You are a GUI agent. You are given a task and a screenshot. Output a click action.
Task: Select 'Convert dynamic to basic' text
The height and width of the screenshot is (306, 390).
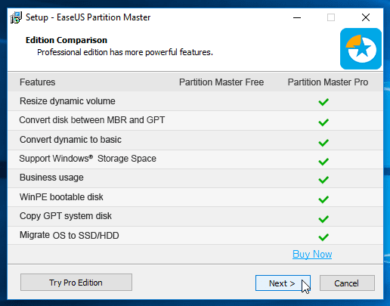click(70, 140)
